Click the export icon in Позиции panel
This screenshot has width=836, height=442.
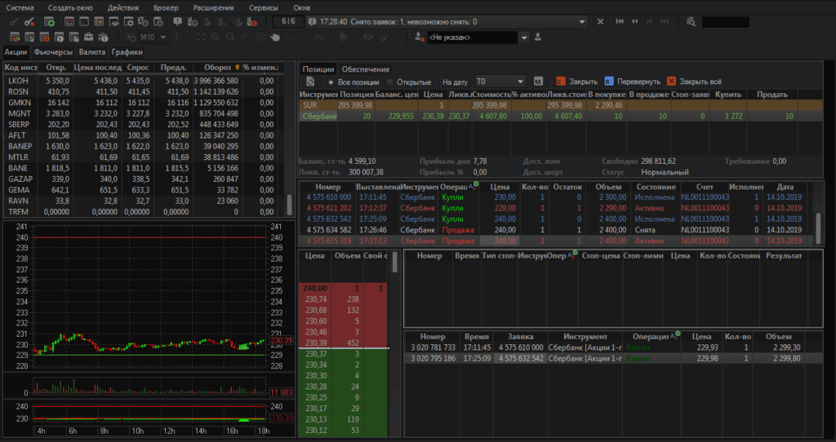click(310, 82)
